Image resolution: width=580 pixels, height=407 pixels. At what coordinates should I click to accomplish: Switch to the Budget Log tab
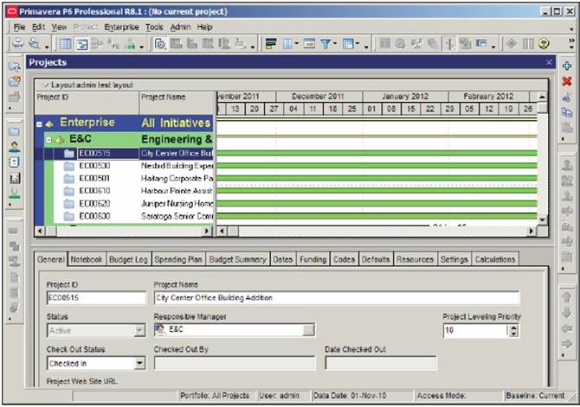pyautogui.click(x=128, y=259)
